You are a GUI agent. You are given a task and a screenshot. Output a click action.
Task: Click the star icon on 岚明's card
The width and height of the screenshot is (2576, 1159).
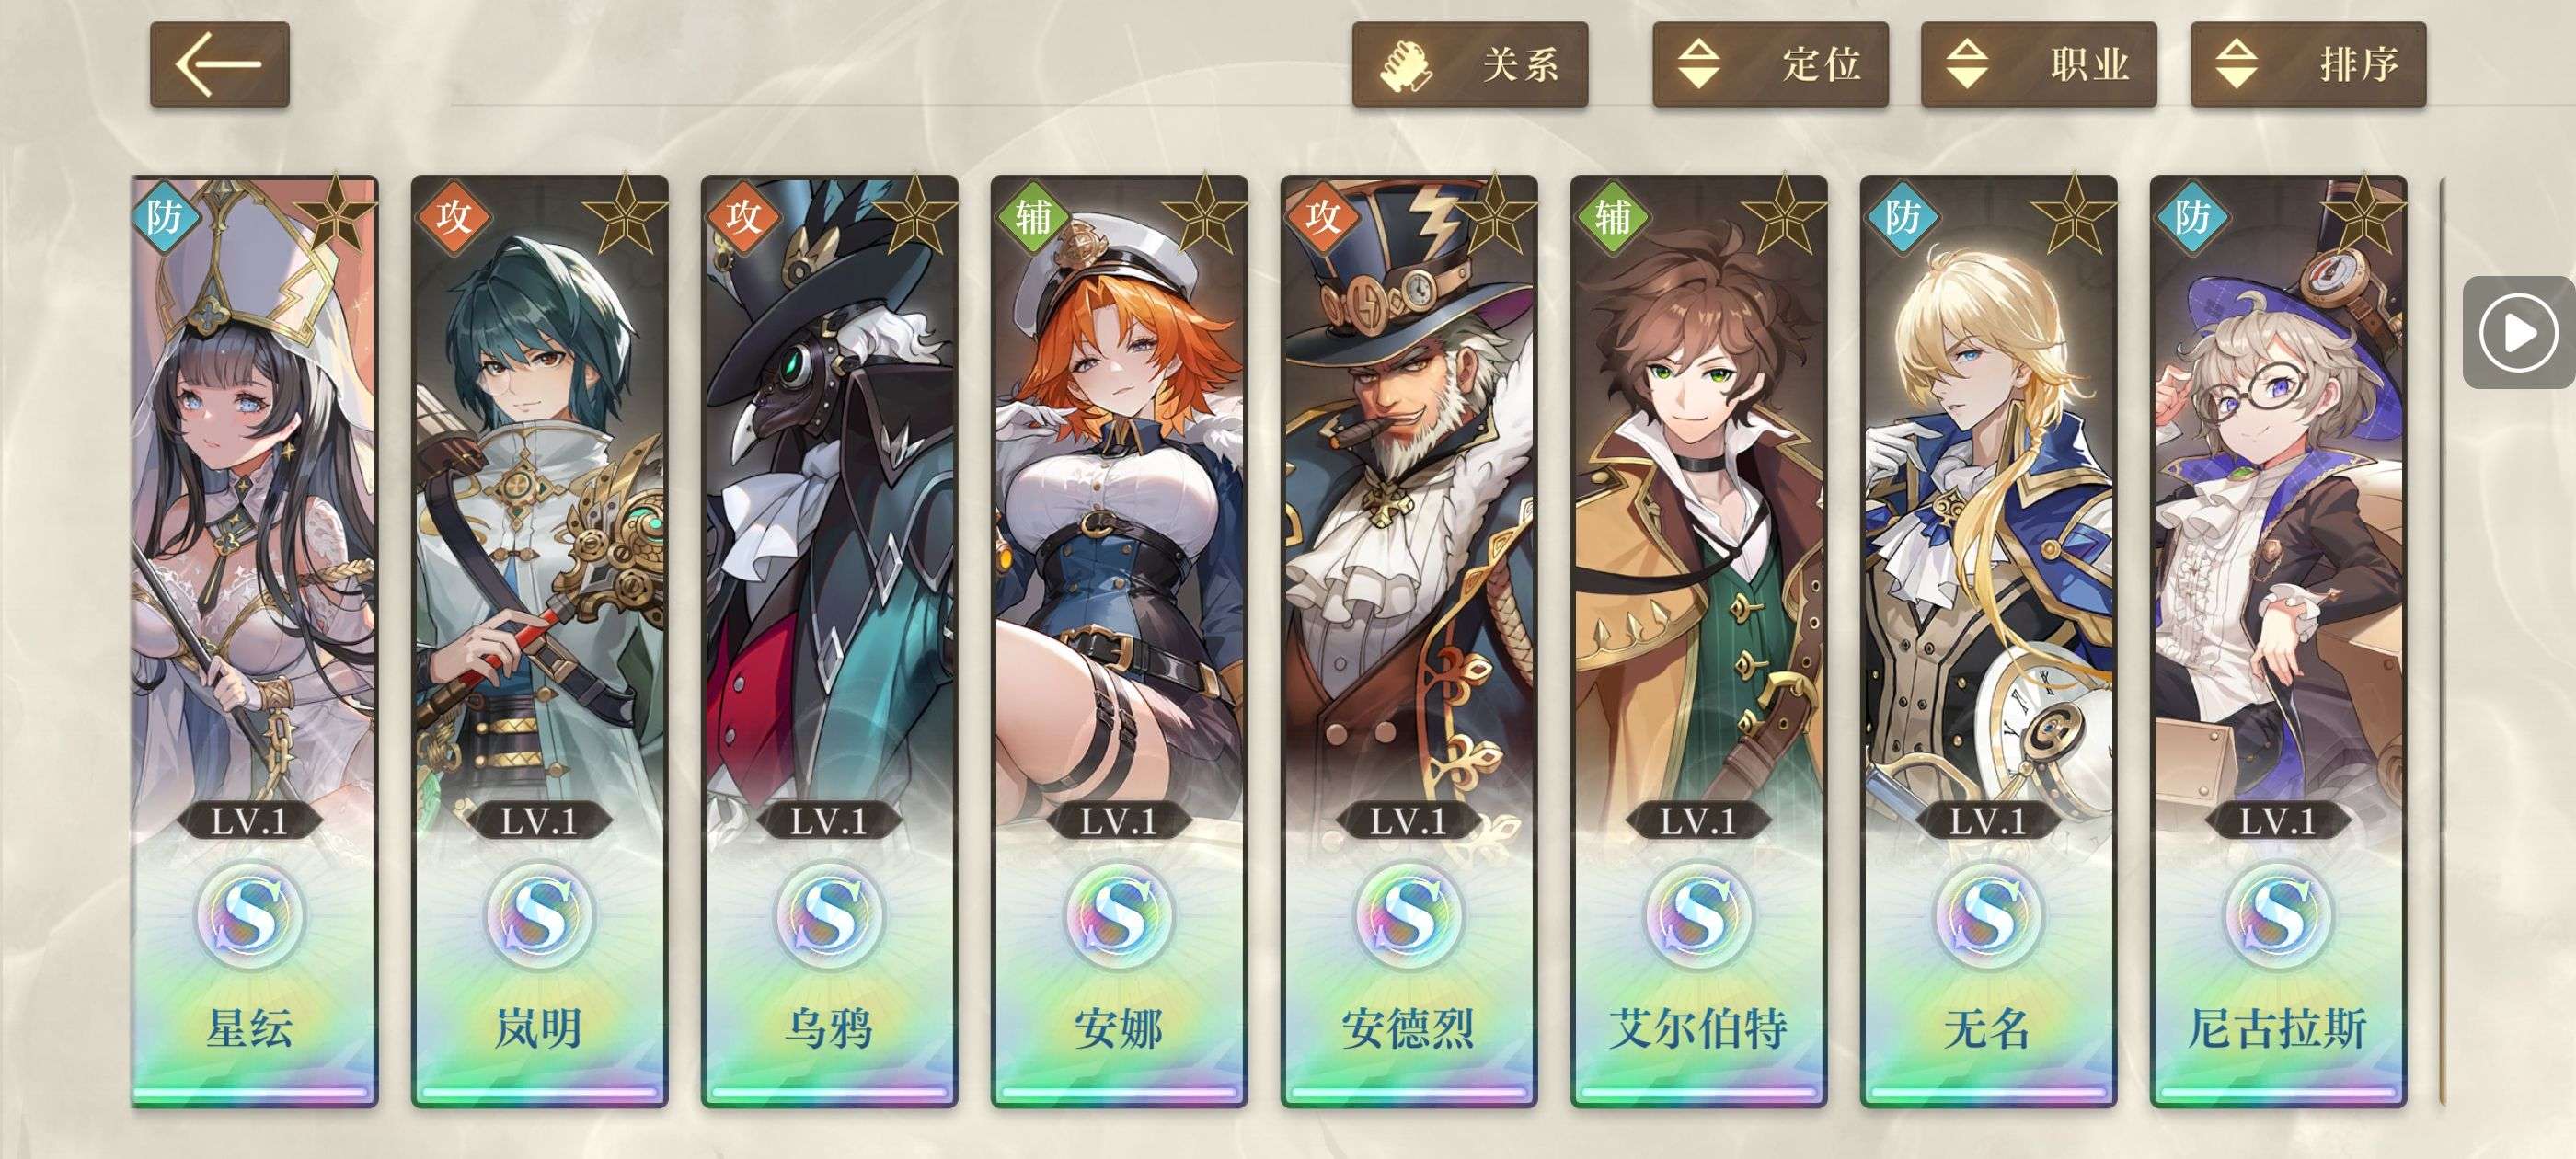(x=624, y=214)
